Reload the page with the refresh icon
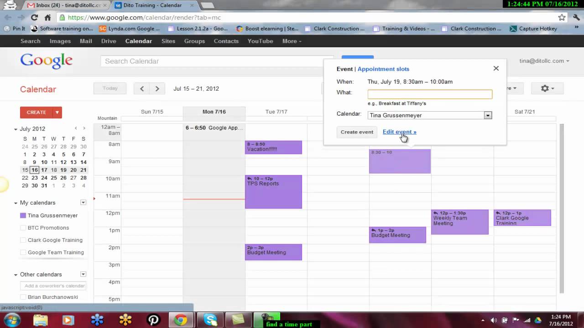 (34, 17)
